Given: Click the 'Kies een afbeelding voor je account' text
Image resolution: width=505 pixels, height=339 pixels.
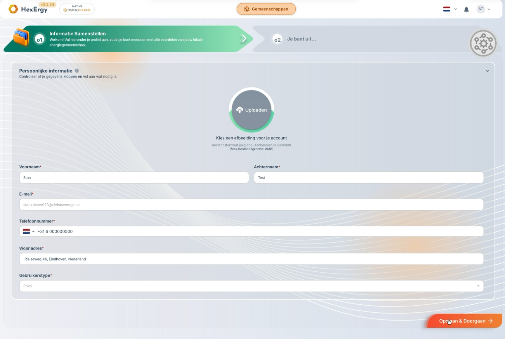Looking at the screenshot, I should point(251,138).
